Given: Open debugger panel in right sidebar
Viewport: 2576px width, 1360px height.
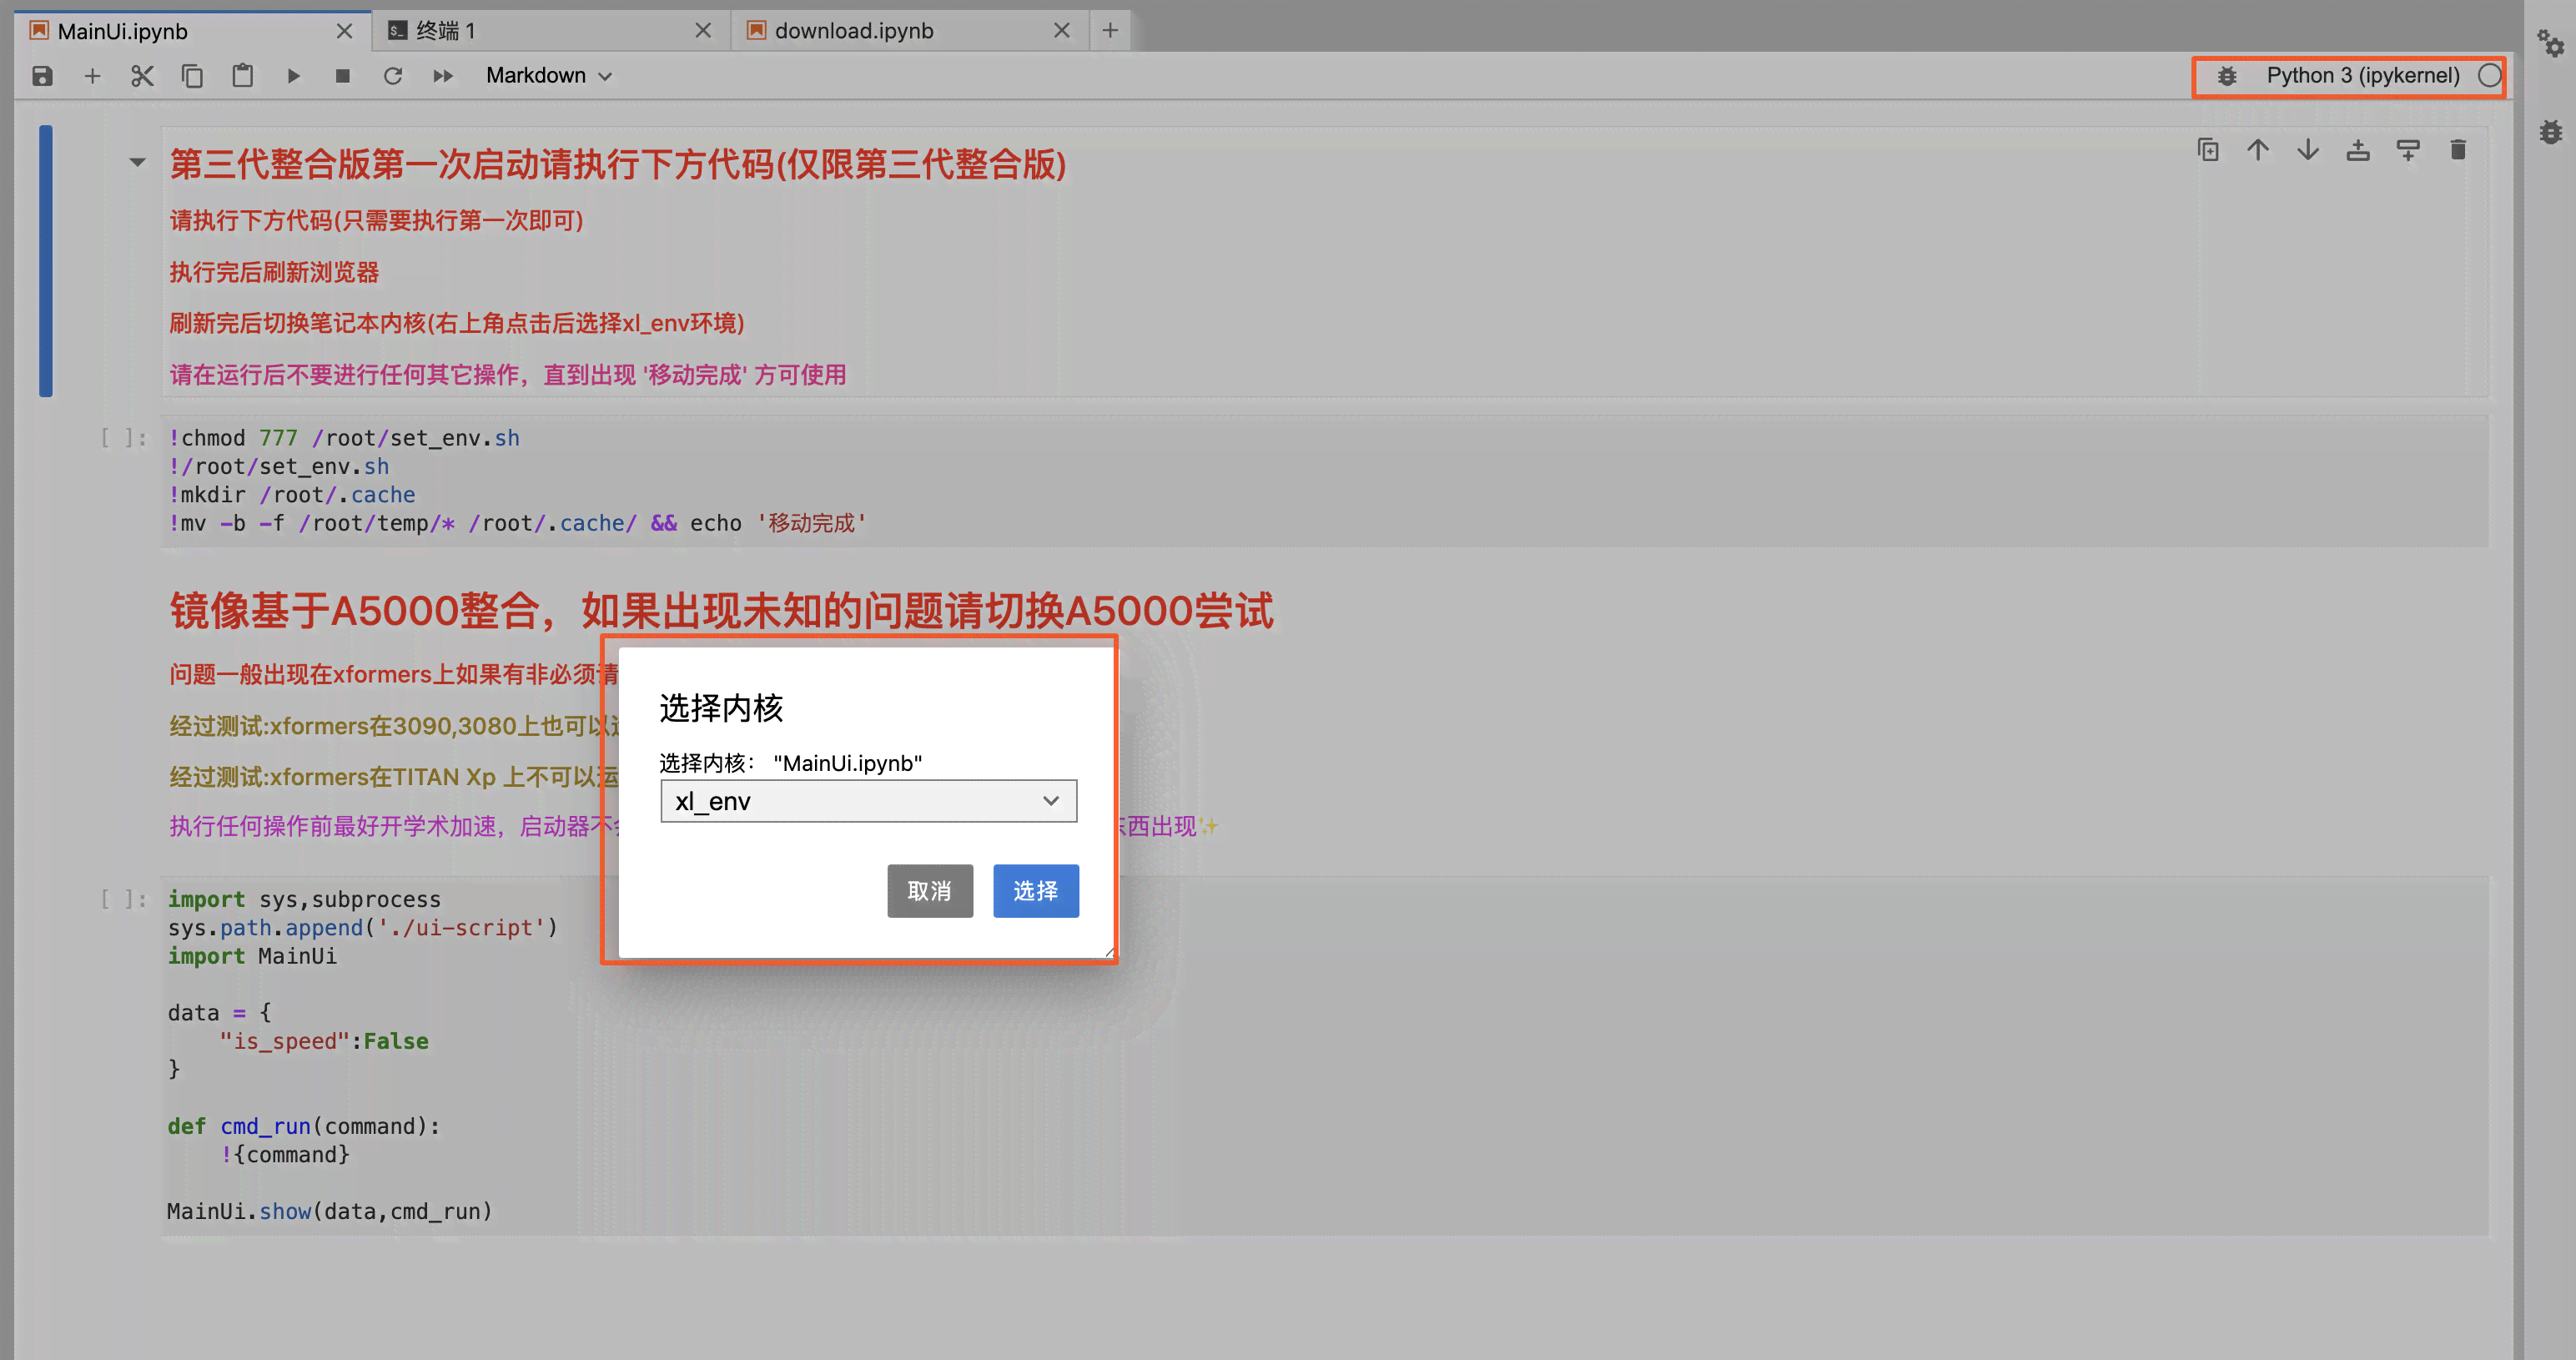Looking at the screenshot, I should [x=2550, y=132].
